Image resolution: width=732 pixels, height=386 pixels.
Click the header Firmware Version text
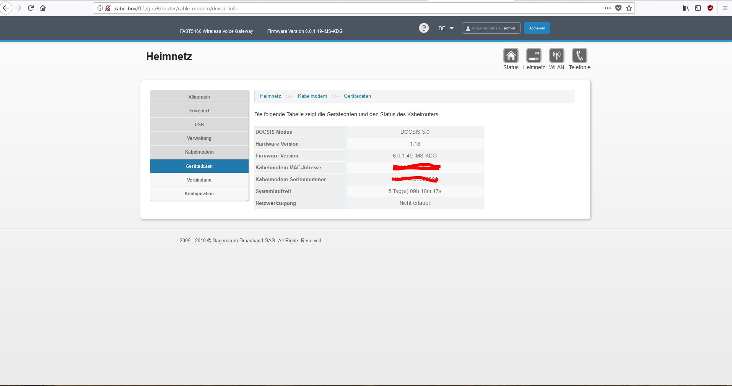click(x=305, y=31)
